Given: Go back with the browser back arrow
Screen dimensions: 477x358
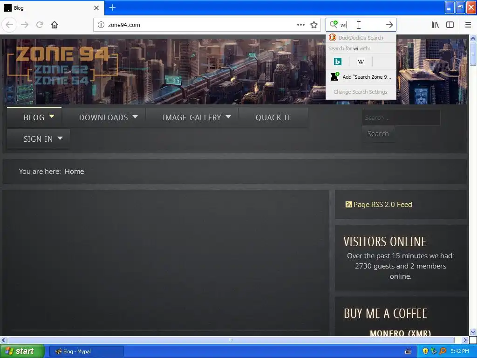Looking at the screenshot, I should 9,25.
